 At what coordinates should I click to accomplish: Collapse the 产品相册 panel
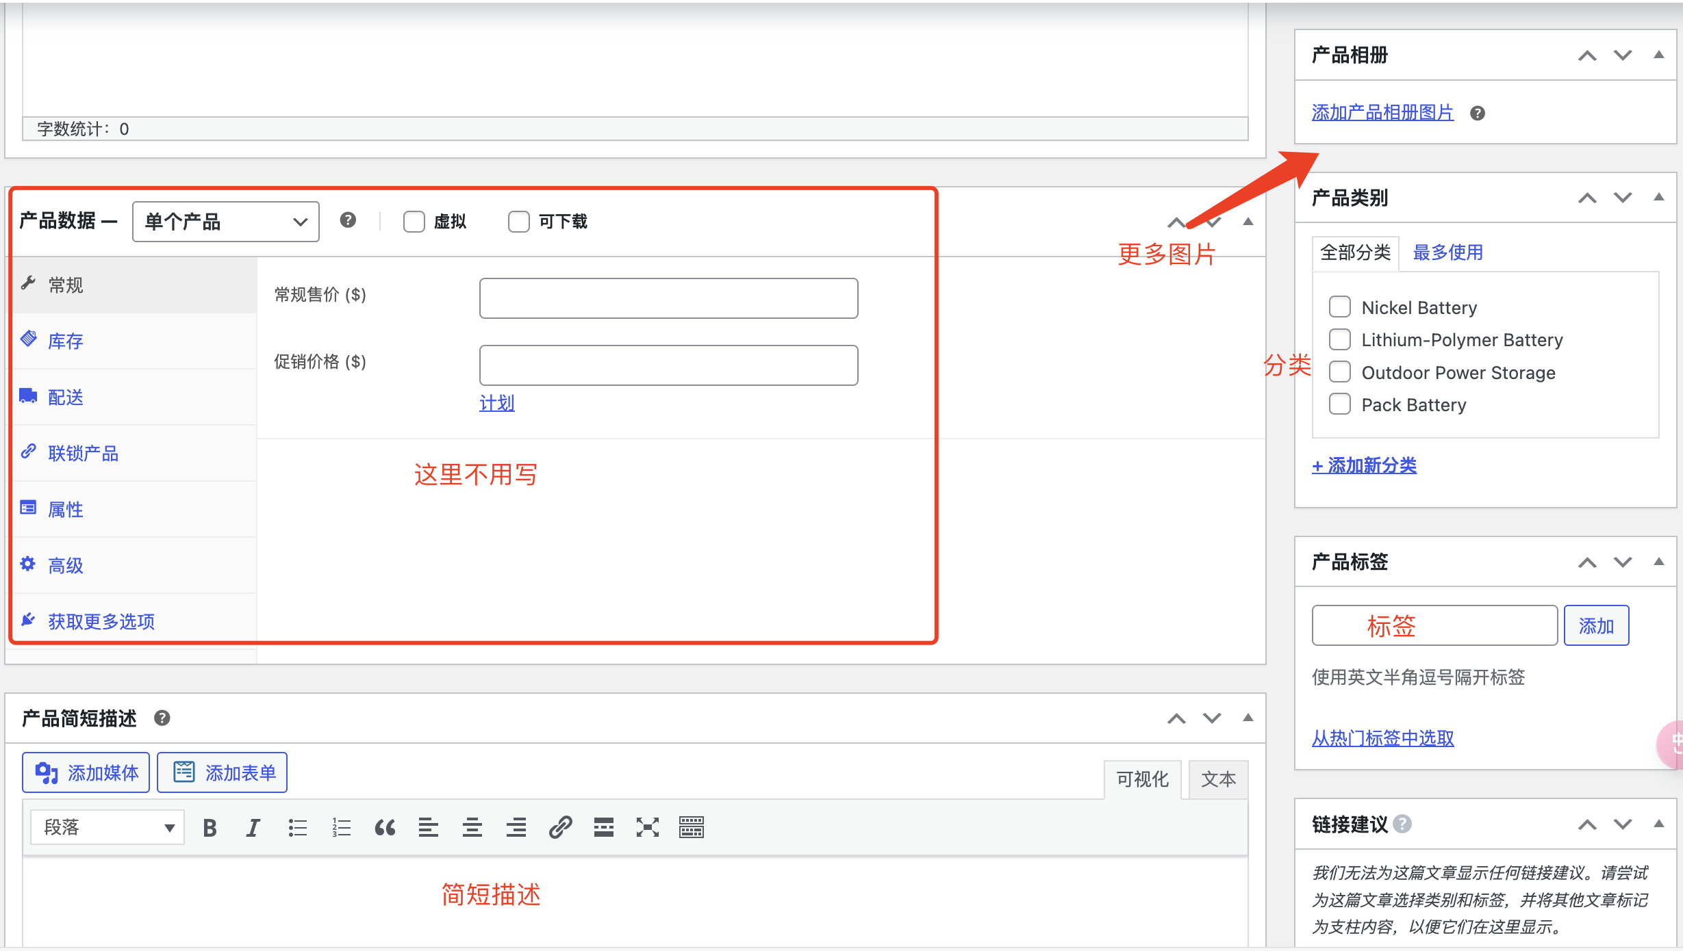pos(1658,55)
